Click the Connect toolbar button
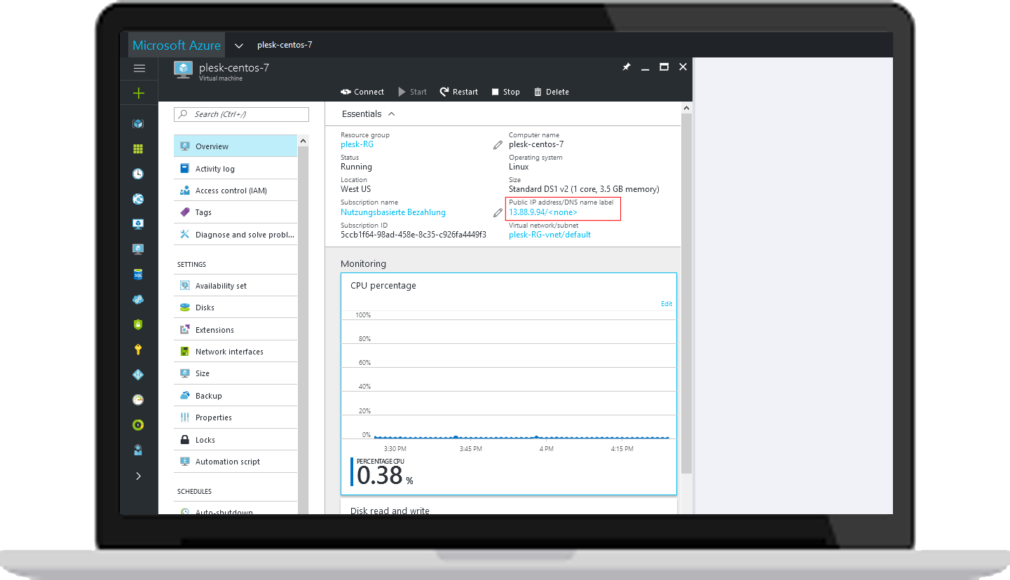1010x580 pixels. [x=362, y=92]
